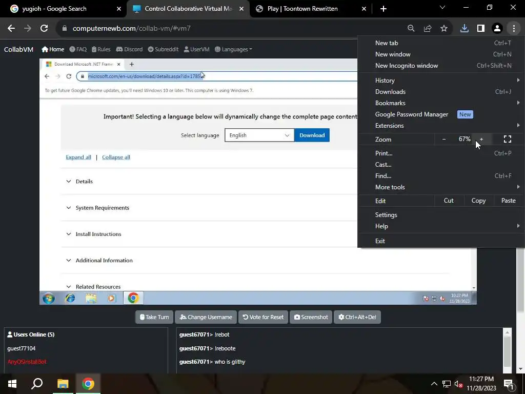This screenshot has width=525, height=394.
Task: Open Find... in the menu
Action: point(441,176)
